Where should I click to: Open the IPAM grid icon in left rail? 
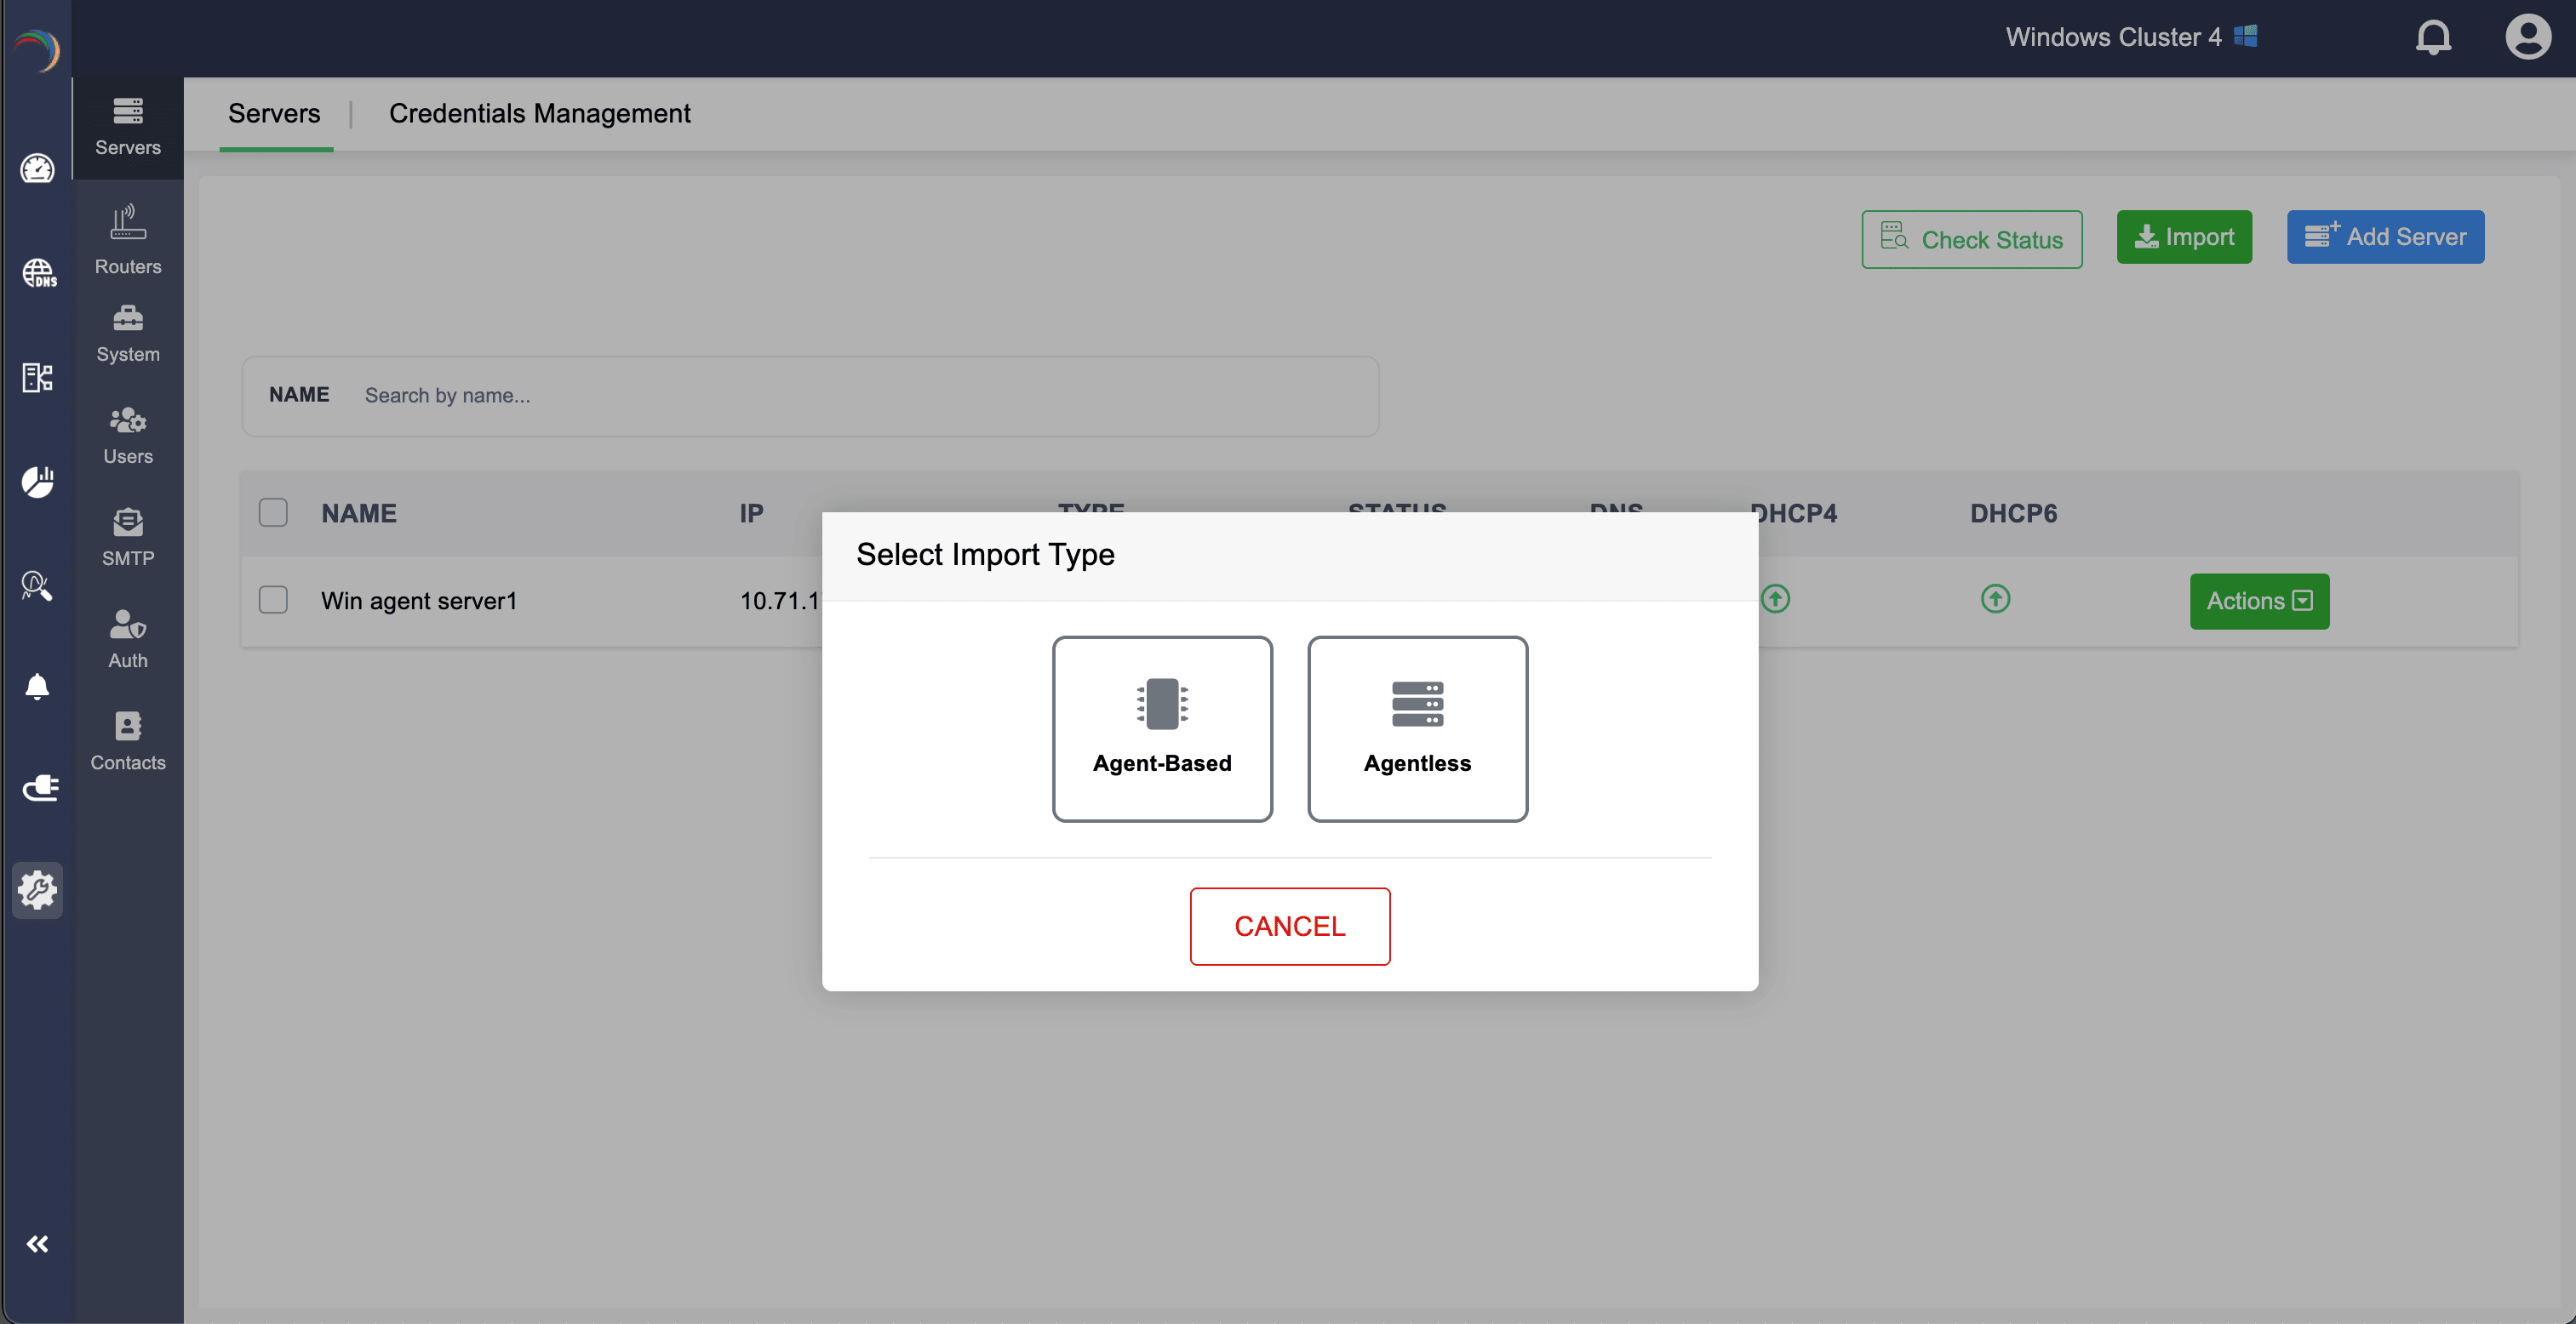38,378
